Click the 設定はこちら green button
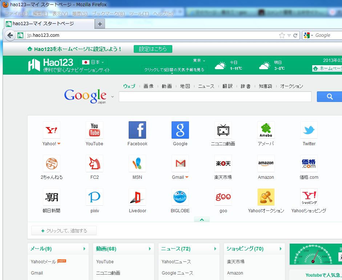This screenshot has width=342, height=280. (153, 49)
